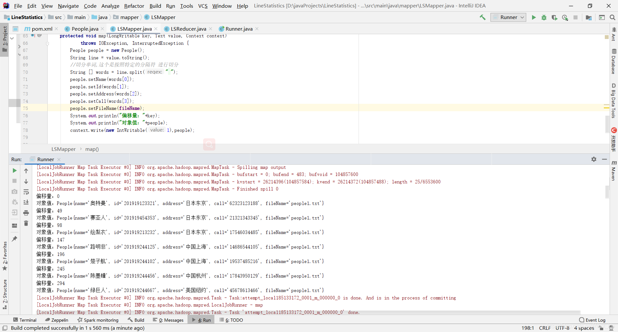Viewport: 618px width, 332px height.
Task: Restore layout icon in the Run panel
Action: pos(14,226)
